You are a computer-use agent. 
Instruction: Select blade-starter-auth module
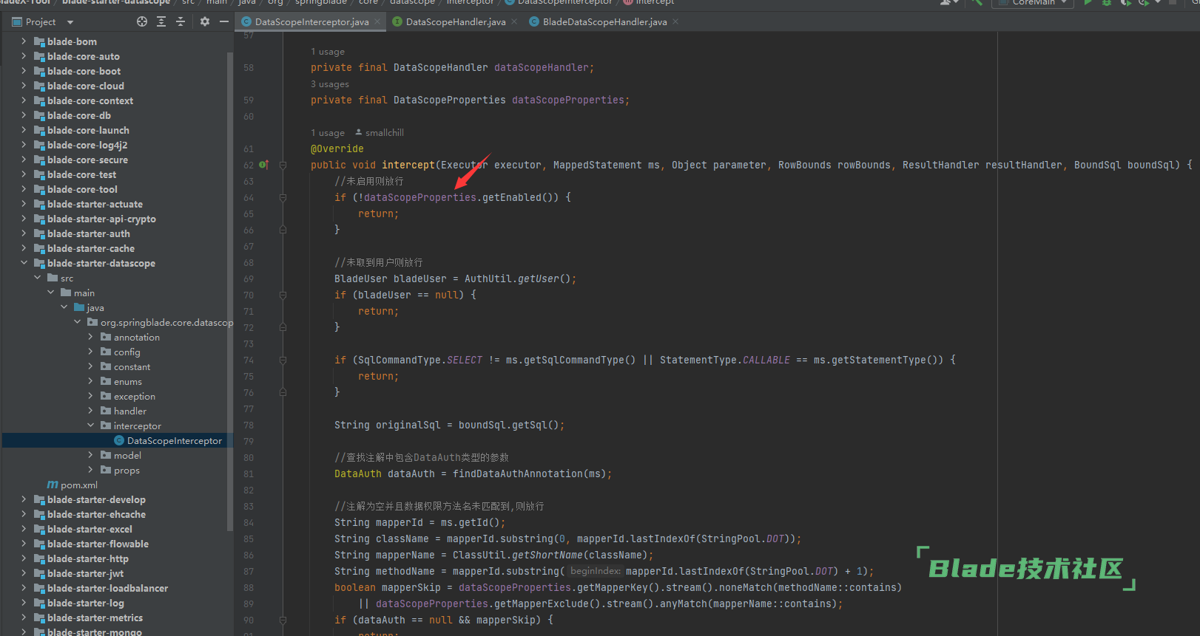[89, 234]
